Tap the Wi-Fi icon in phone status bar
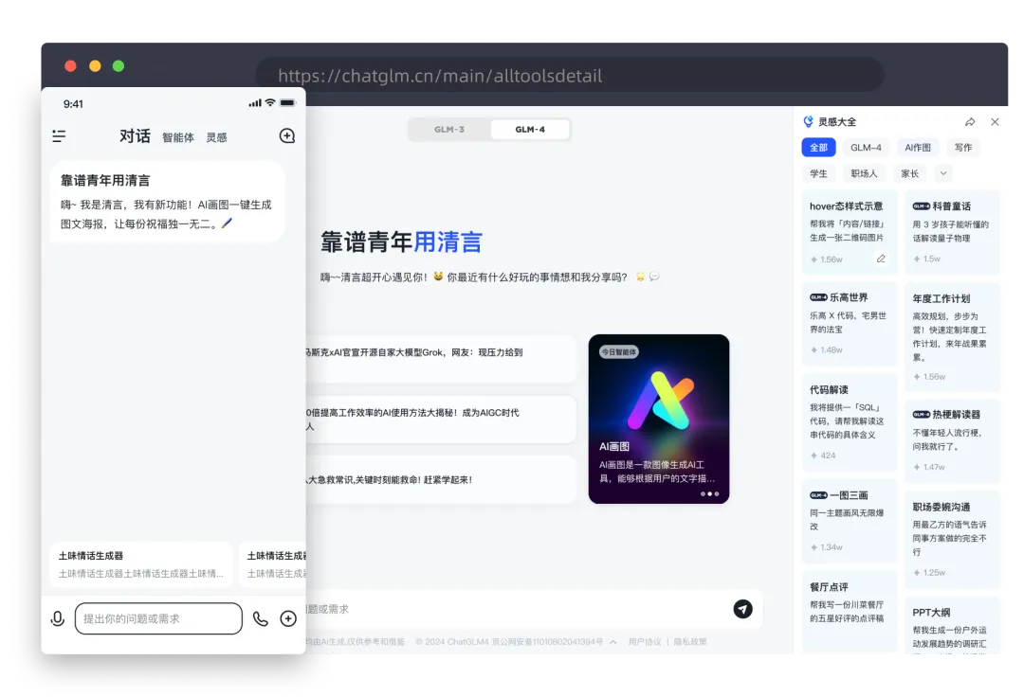Viewport: 1024px width, 697px height. [269, 103]
